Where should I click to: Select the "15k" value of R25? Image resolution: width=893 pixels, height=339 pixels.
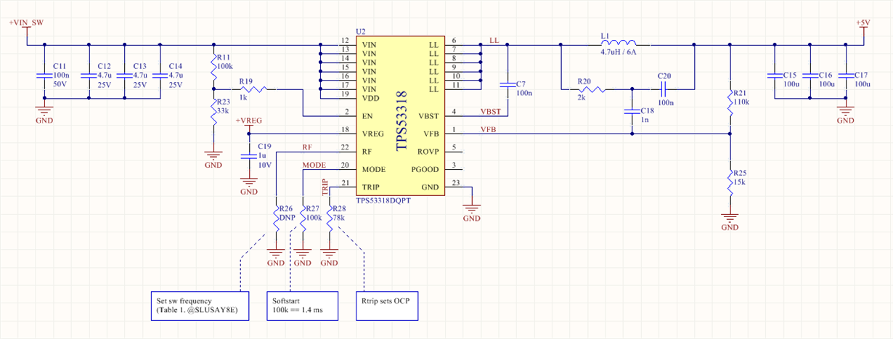[741, 181]
